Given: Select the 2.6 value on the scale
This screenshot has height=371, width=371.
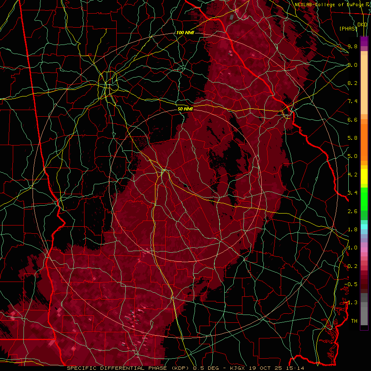Looking at the screenshot, I should pos(352,211).
